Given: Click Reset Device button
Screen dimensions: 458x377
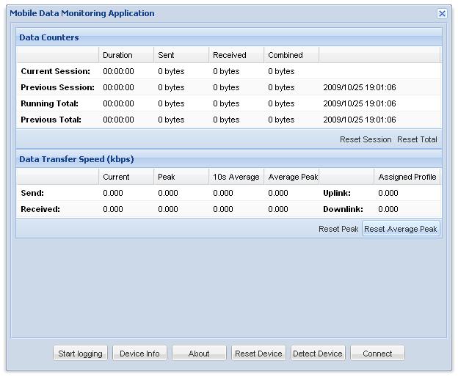Looking at the screenshot, I should [x=258, y=354].
